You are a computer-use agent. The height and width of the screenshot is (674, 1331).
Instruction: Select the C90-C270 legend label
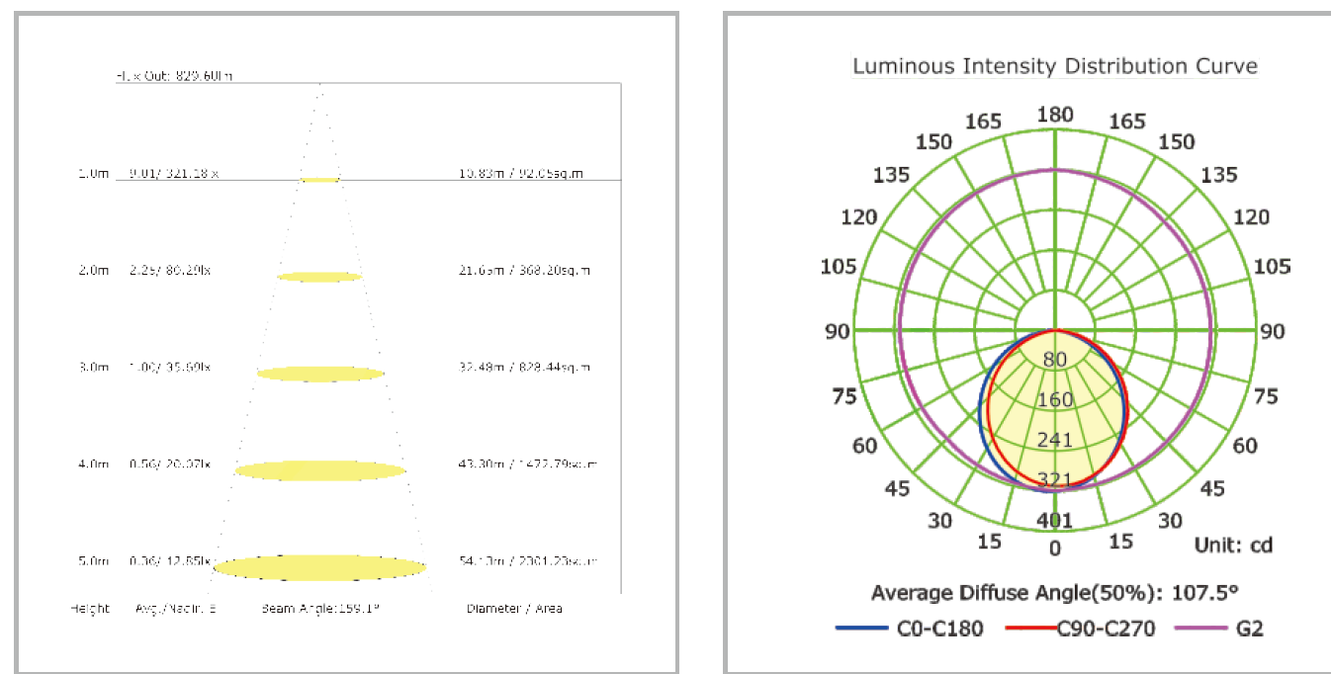coord(1106,629)
